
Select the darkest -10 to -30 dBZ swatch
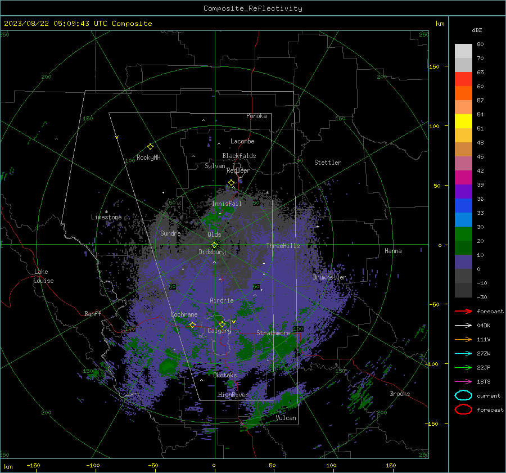point(463,290)
